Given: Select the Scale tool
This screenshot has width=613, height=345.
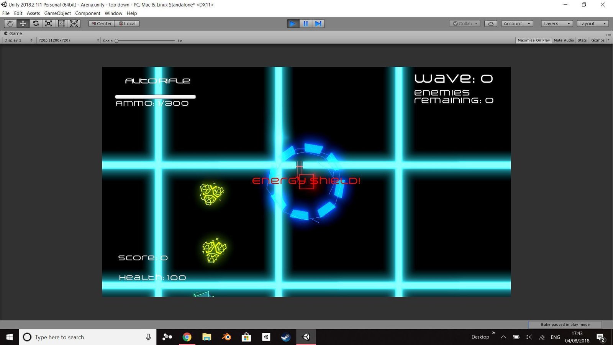Looking at the screenshot, I should 48,23.
